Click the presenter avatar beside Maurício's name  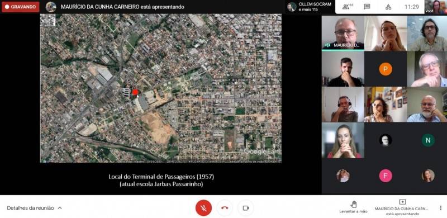(x=51, y=7)
